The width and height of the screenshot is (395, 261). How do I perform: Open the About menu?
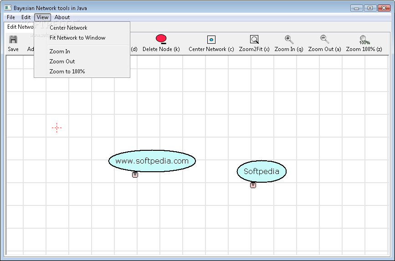[x=62, y=17]
